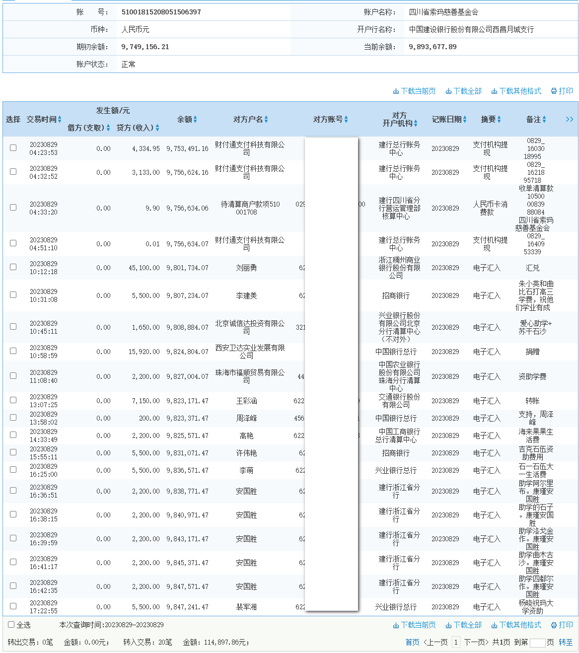Click the top 下载当前页 download icon

coord(396,91)
